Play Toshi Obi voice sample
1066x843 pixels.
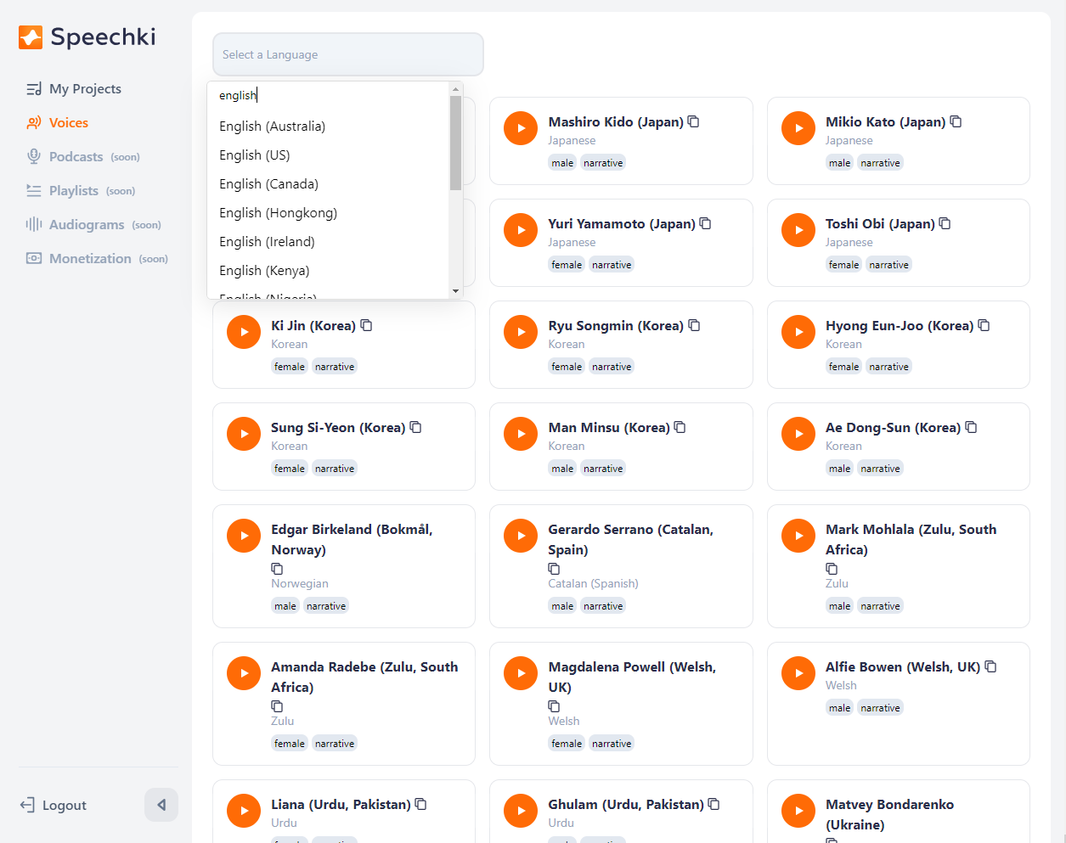[798, 230]
